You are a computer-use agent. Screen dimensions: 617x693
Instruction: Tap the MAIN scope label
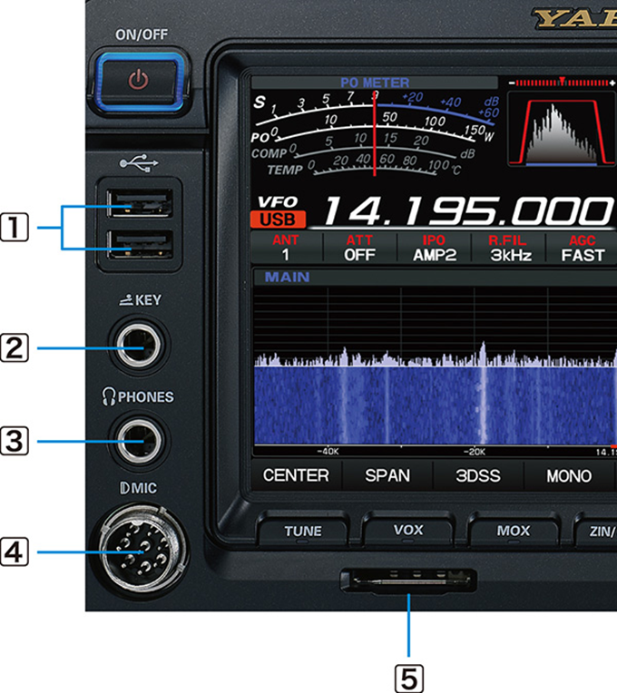pyautogui.click(x=288, y=278)
